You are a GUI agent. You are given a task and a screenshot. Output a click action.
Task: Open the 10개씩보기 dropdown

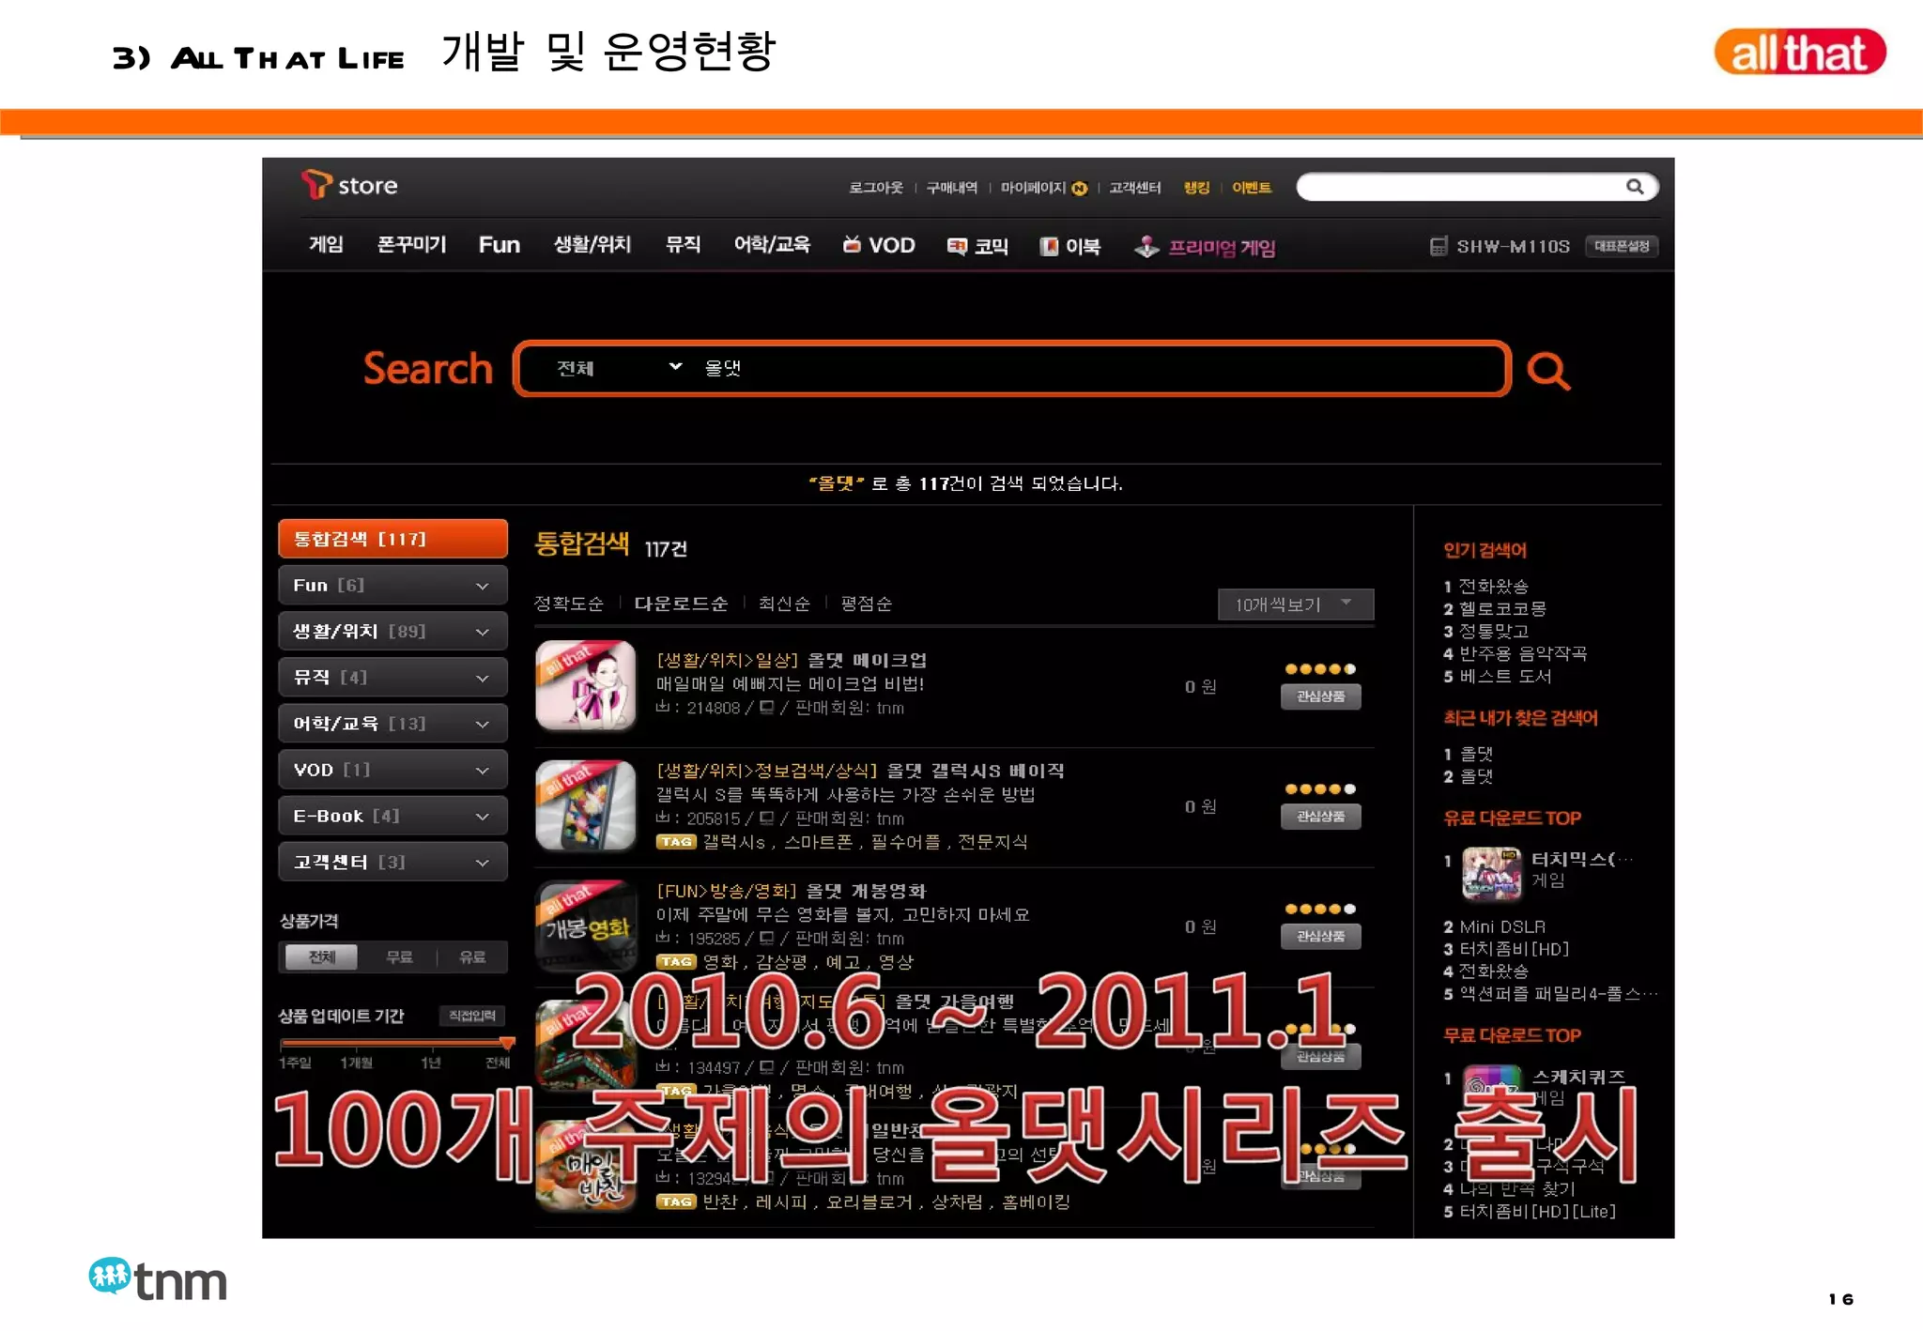point(1296,604)
